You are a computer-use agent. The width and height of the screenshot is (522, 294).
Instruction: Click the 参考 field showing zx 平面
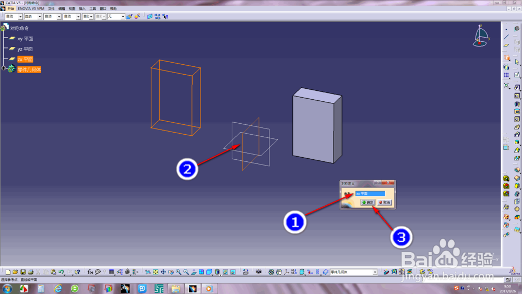pyautogui.click(x=370, y=193)
